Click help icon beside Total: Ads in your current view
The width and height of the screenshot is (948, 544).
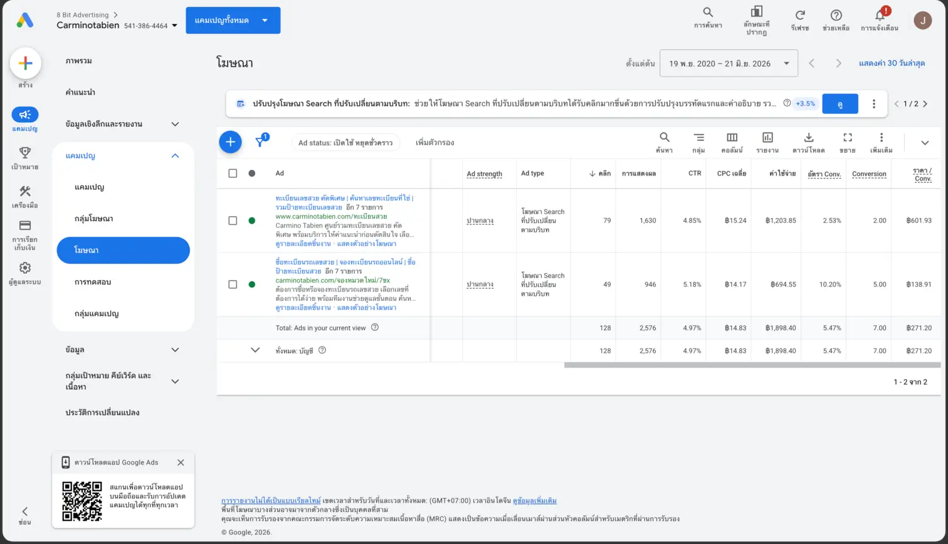tap(375, 327)
